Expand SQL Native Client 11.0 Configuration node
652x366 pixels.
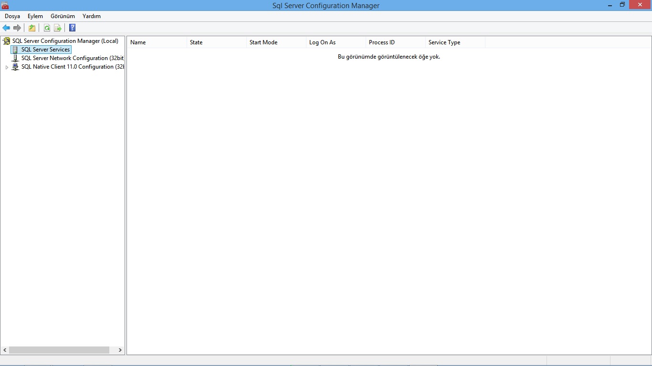click(x=7, y=67)
